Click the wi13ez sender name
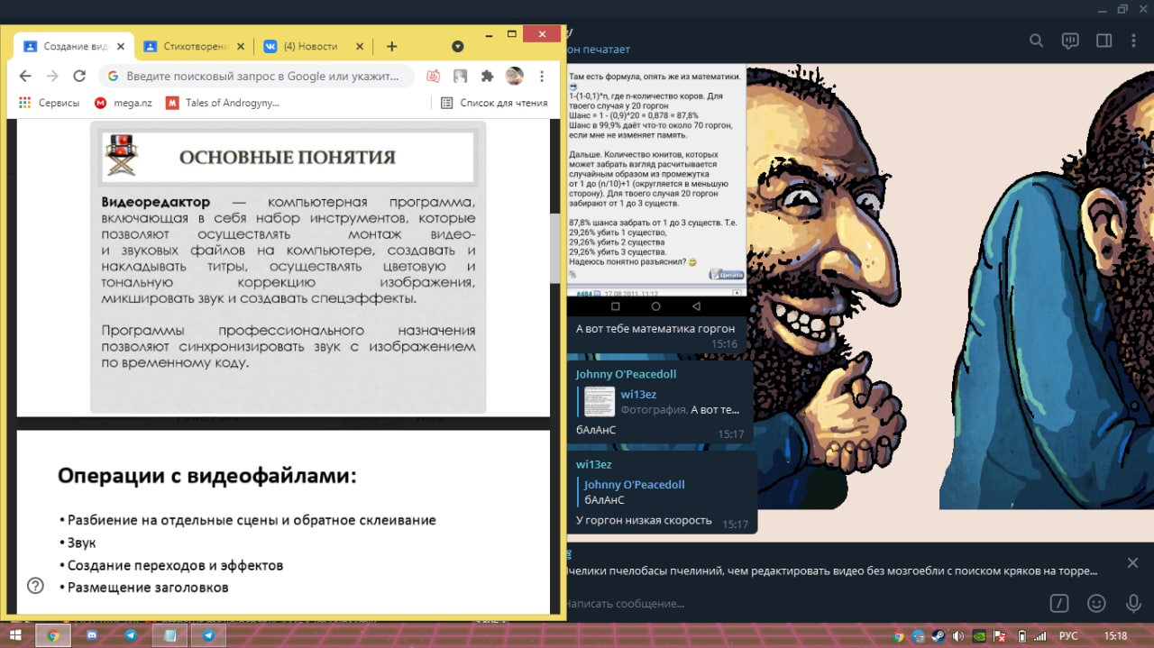The image size is (1154, 648). [594, 464]
